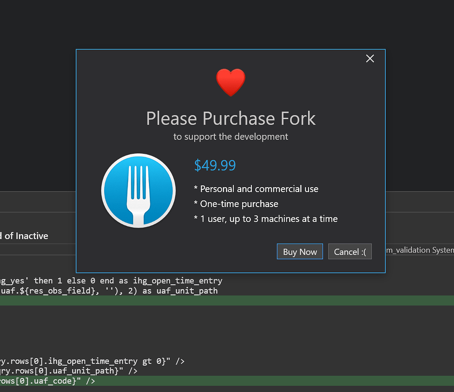Click the blue Fork logo icon
This screenshot has height=392, width=454.
[138, 191]
